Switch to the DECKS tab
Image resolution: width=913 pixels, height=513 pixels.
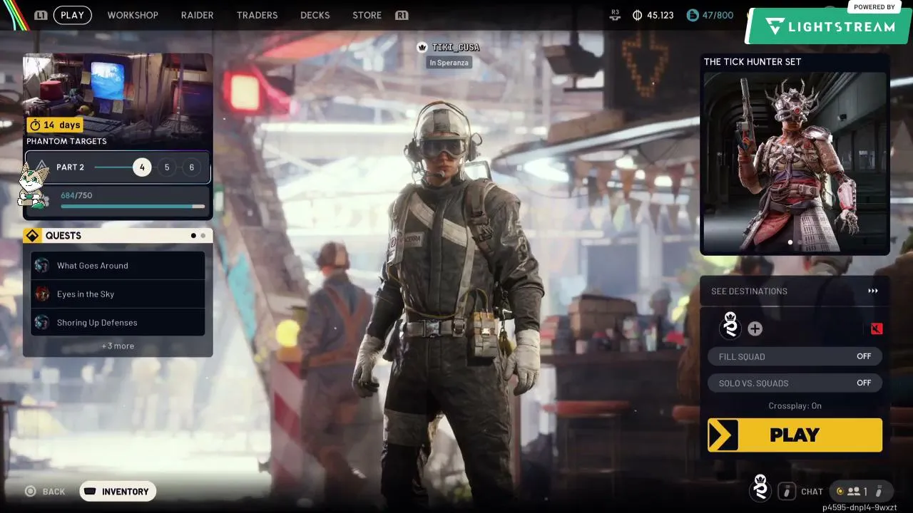pos(315,15)
